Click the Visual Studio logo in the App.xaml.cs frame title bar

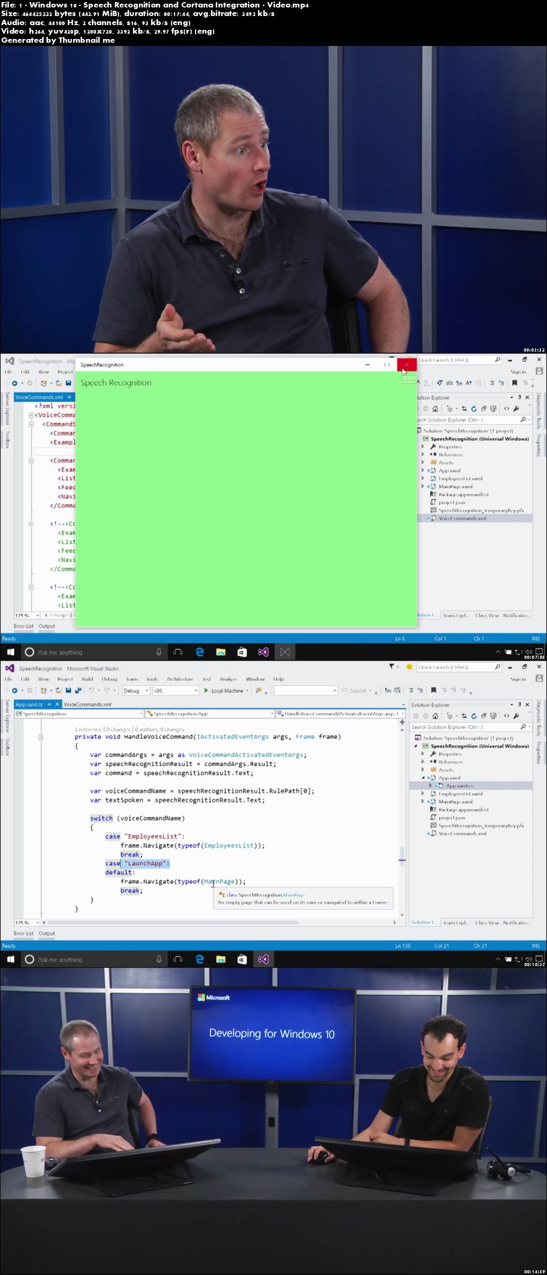tap(10, 668)
